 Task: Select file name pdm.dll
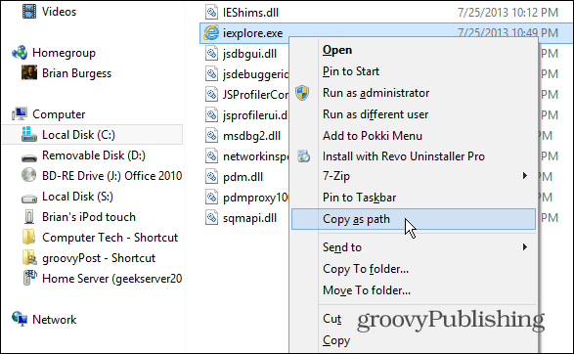(x=243, y=177)
